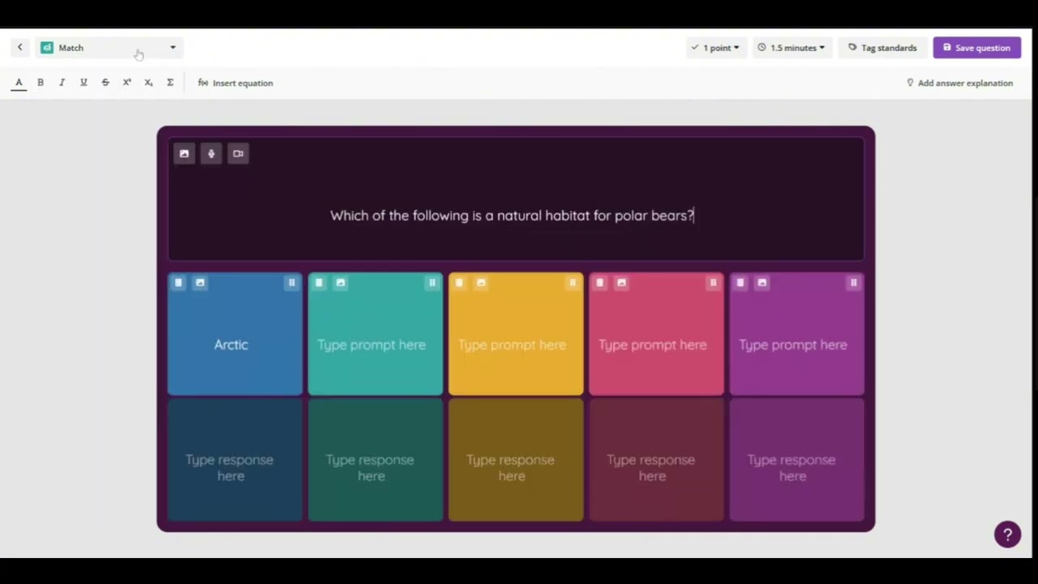Open the Match question type dropdown
The height and width of the screenshot is (584, 1038).
pos(109,48)
